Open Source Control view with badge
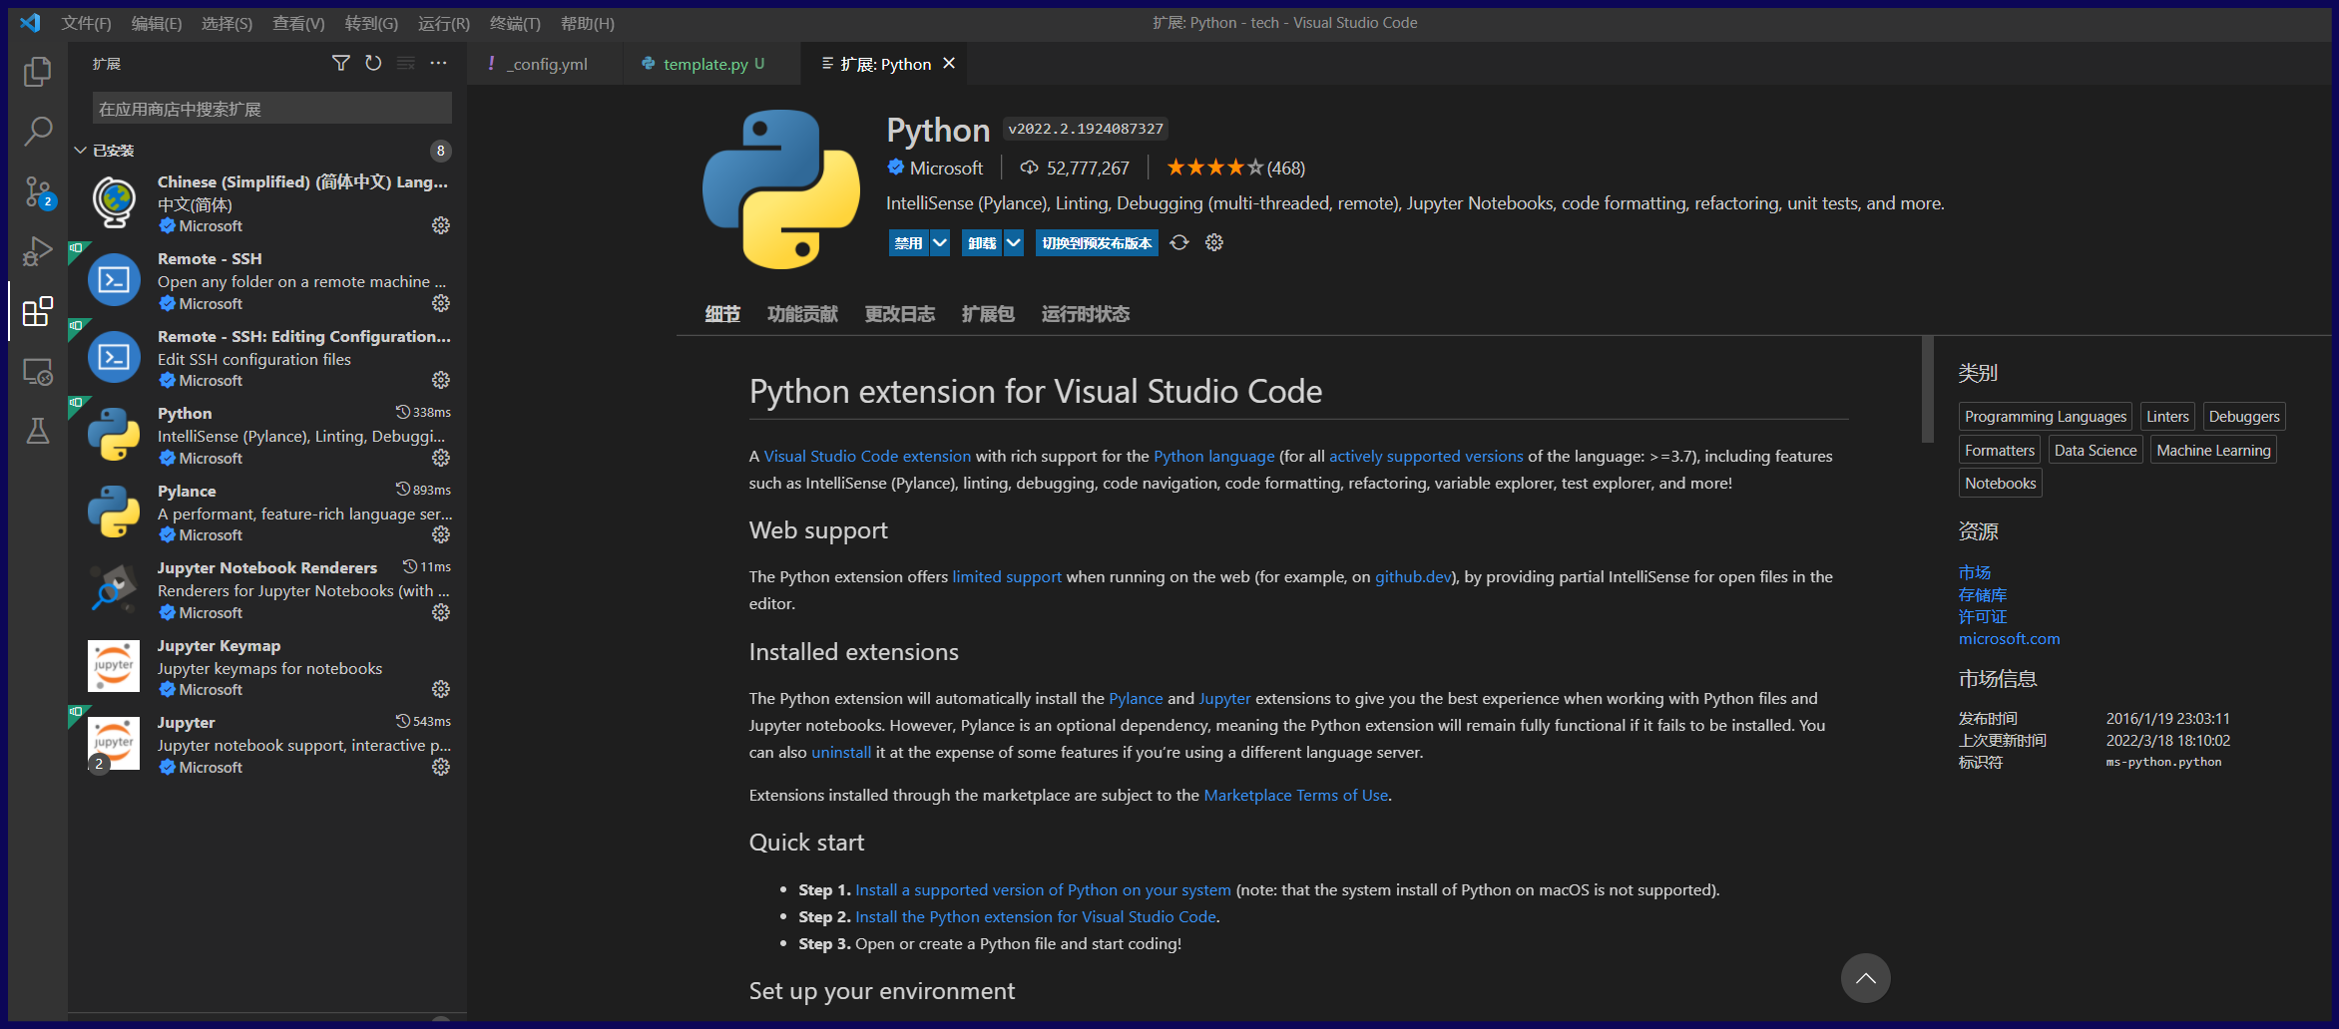 tap(37, 191)
